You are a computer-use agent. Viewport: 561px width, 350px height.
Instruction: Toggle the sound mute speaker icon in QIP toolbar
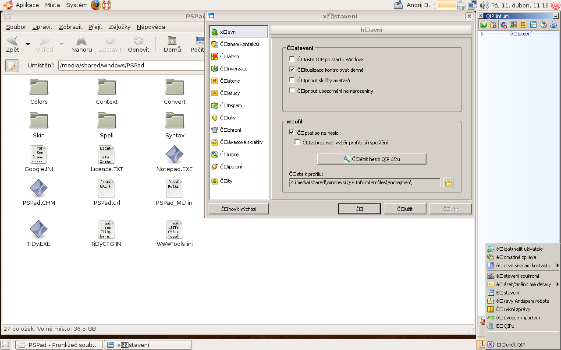504,25
